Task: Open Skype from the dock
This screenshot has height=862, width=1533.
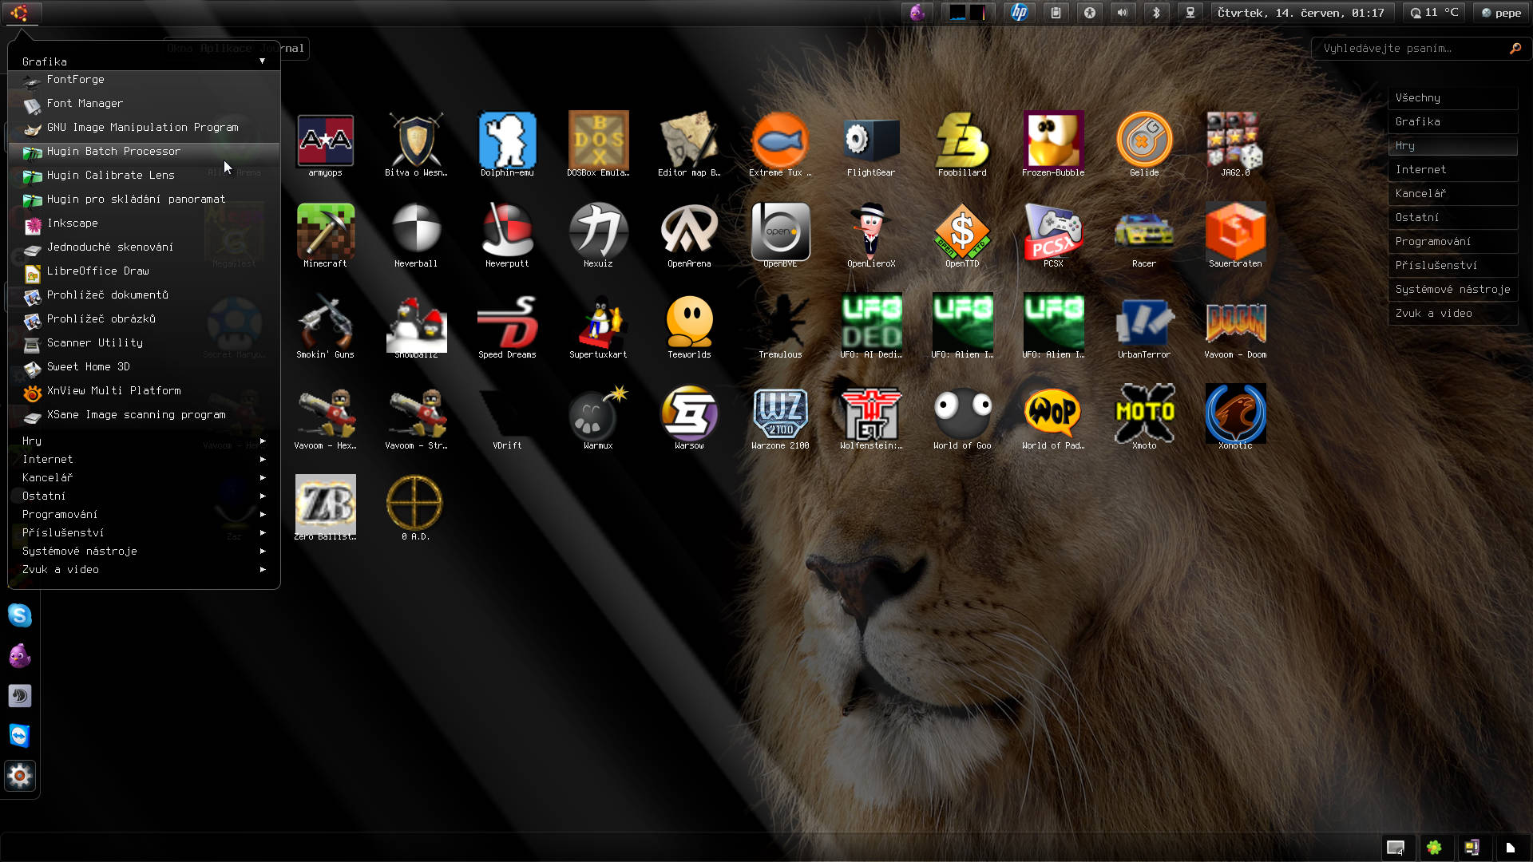Action: point(20,615)
